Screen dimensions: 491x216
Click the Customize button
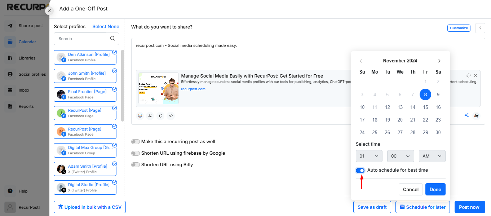point(459,28)
